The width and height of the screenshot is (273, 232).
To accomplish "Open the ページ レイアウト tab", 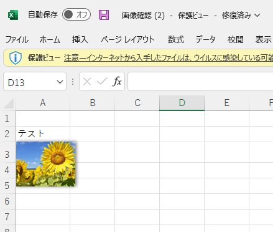I will click(x=128, y=39).
